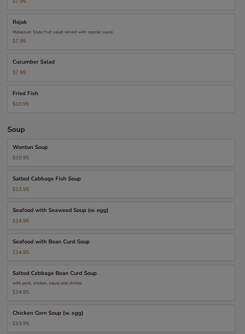Click the Cucumber Salad $7.95 price
The height and width of the screenshot is (334, 245).
tap(19, 72)
